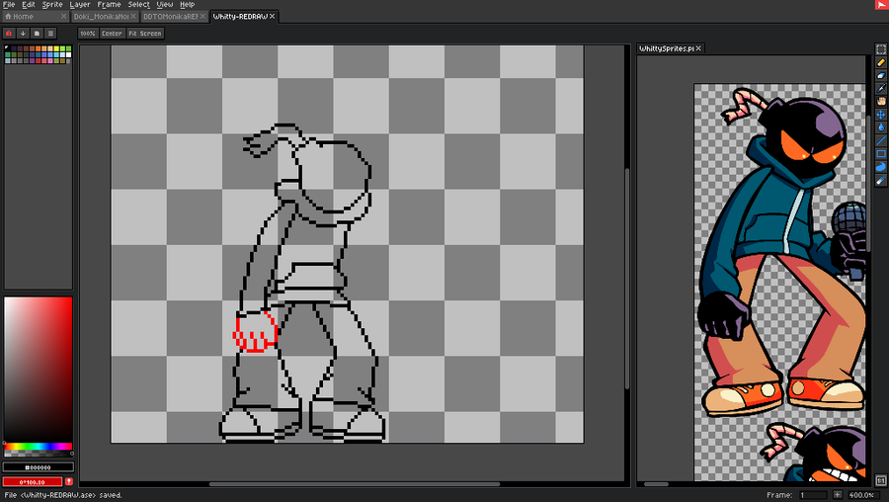Open the File menu
Viewport: 889px width, 502px height.
(9, 5)
